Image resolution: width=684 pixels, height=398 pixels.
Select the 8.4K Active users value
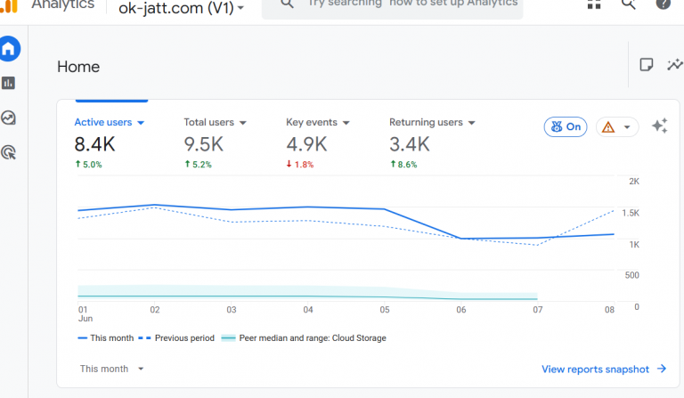tap(94, 144)
